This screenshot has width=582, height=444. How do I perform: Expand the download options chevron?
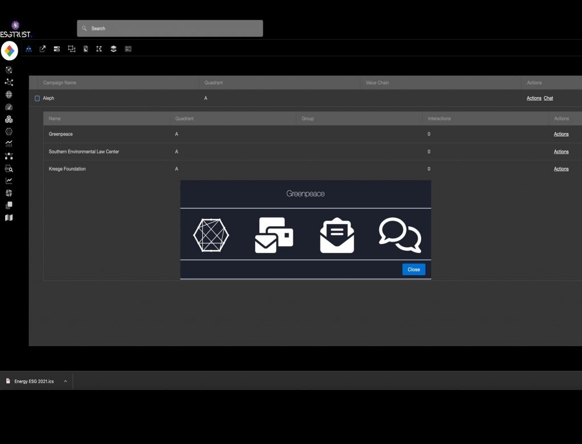65,381
